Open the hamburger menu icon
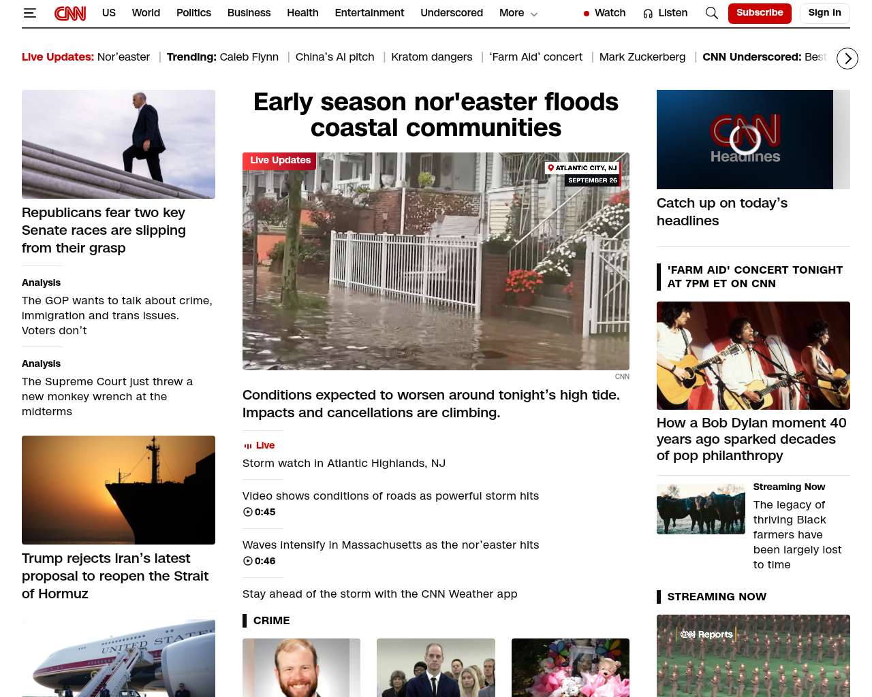The width and height of the screenshot is (872, 697). [x=29, y=13]
